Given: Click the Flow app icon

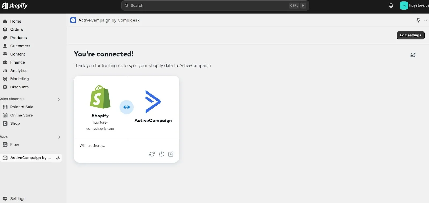Looking at the screenshot, I should coord(5,145).
